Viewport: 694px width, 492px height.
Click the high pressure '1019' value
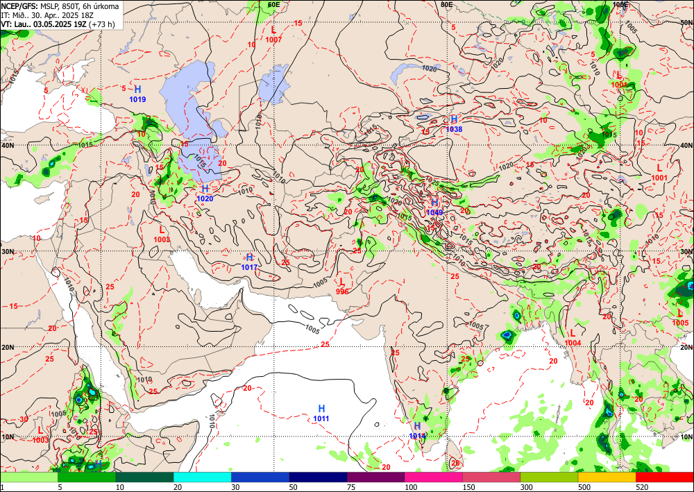[137, 99]
